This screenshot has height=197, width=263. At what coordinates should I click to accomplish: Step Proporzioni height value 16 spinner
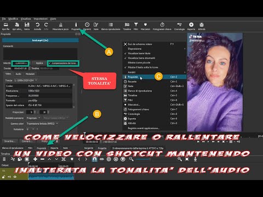coord(48,112)
